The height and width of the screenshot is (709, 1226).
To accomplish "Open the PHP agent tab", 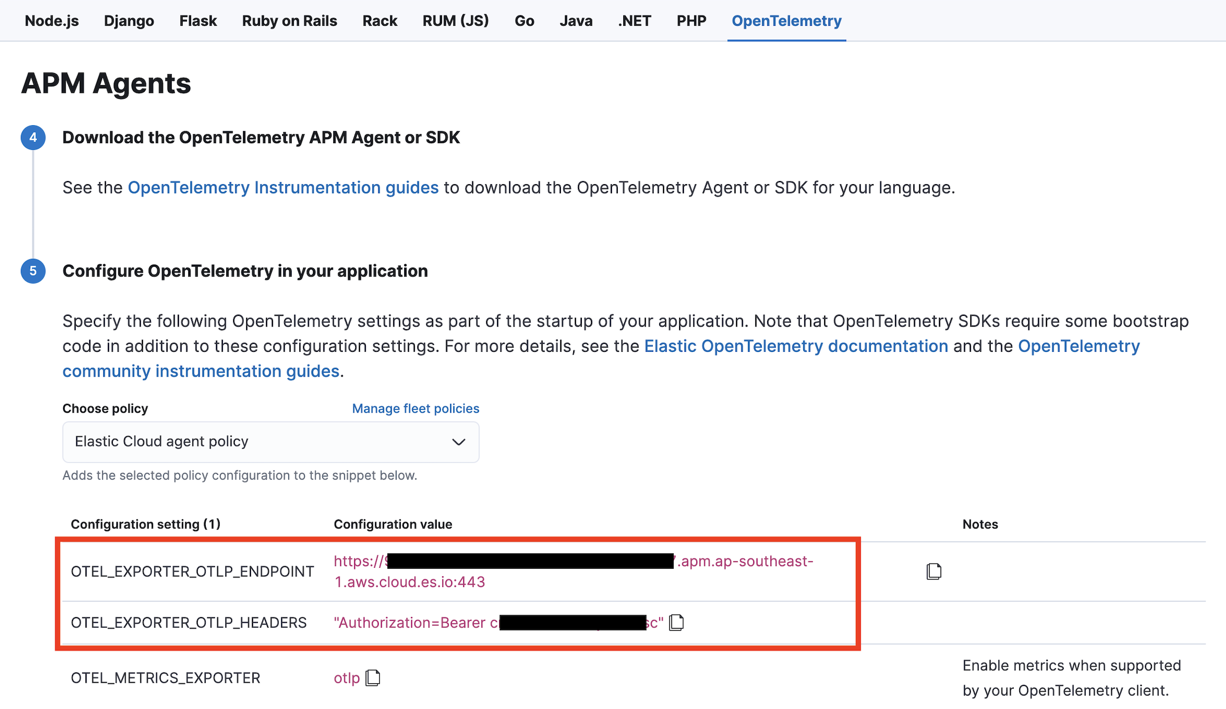I will click(691, 20).
